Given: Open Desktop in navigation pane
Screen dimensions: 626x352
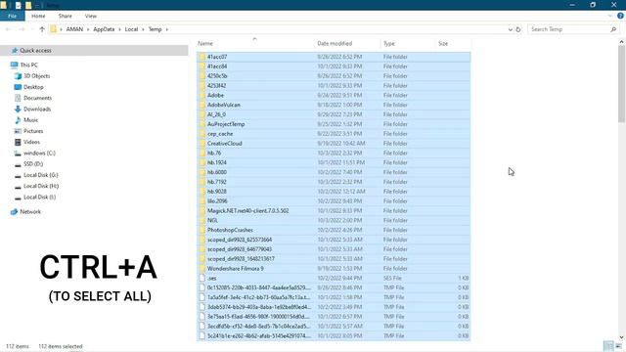Looking at the screenshot, I should pos(33,87).
